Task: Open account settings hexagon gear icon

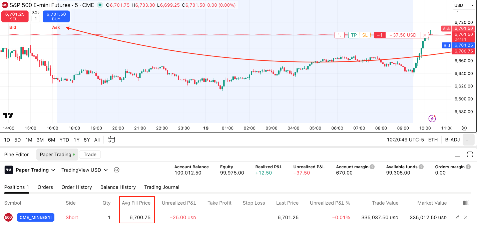Action: pos(116,170)
